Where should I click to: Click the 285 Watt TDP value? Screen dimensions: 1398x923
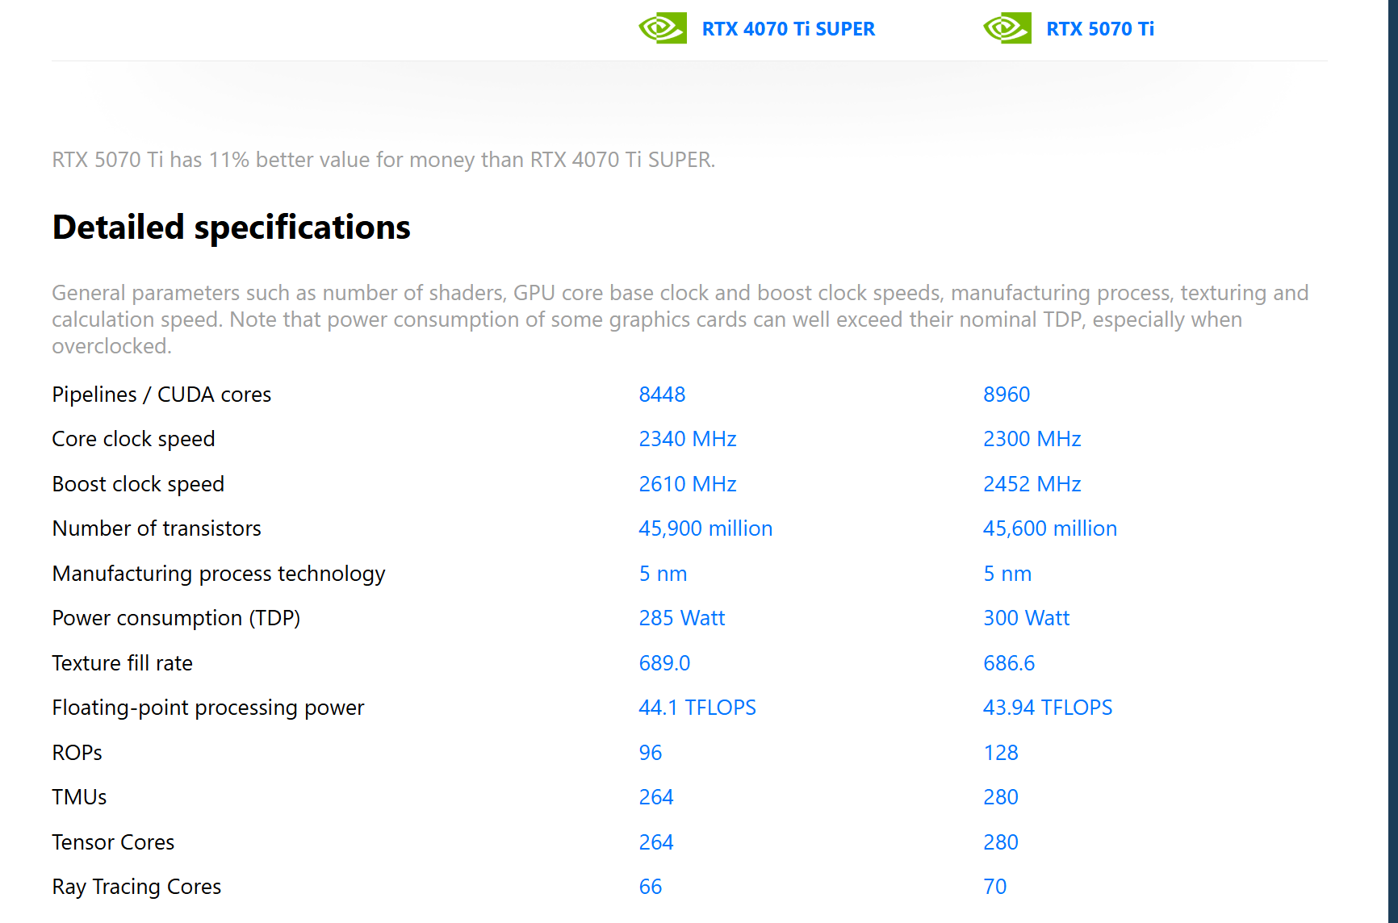tap(682, 618)
